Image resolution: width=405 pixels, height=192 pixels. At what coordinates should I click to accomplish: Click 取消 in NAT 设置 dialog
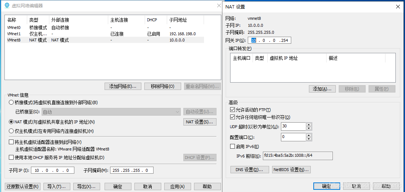(x=356, y=186)
